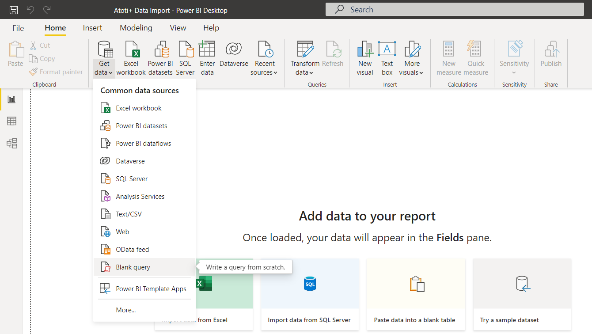This screenshot has width=592, height=334.
Task: Click the Save icon in title bar
Action: coord(14,10)
